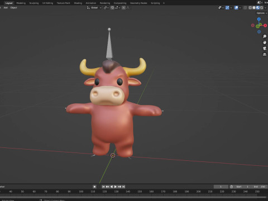
Task: Click the current frame number field
Action: pos(221,186)
